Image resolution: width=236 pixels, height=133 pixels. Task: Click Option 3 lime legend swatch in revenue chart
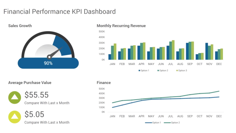(177, 70)
